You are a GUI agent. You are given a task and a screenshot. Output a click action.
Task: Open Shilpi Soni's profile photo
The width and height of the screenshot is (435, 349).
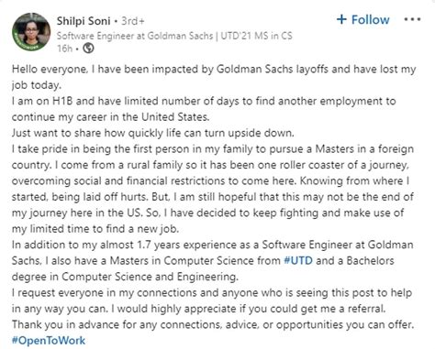[x=31, y=32]
